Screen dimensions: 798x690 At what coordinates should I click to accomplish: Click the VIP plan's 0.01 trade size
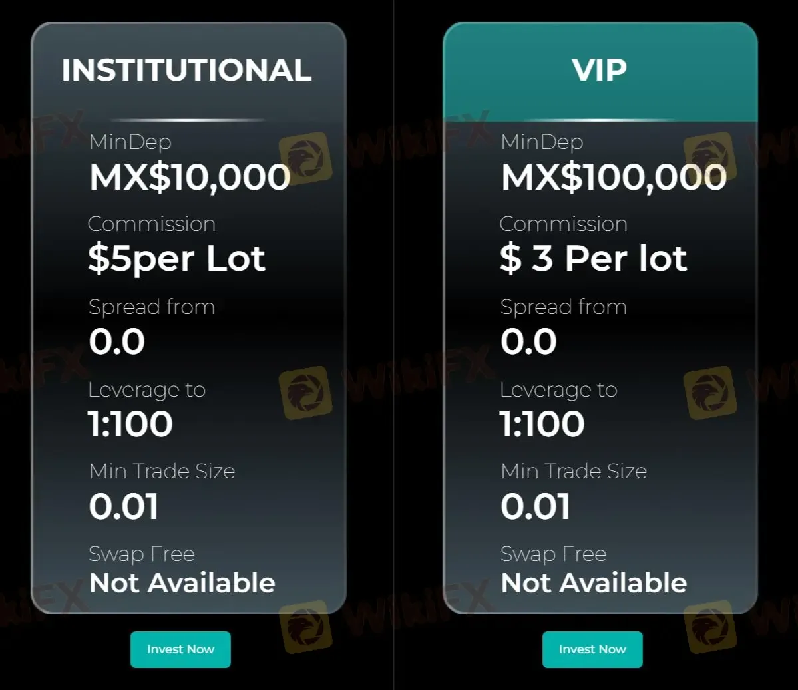(x=536, y=507)
